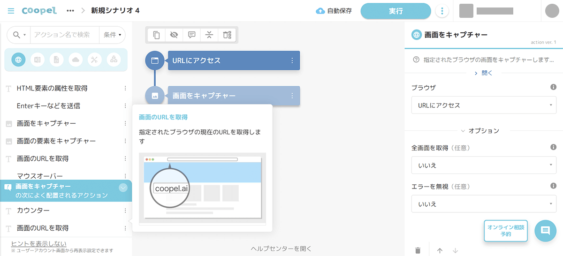Toggle action visibility with crossed-eye icon
The height and width of the screenshot is (256, 563).
click(174, 35)
